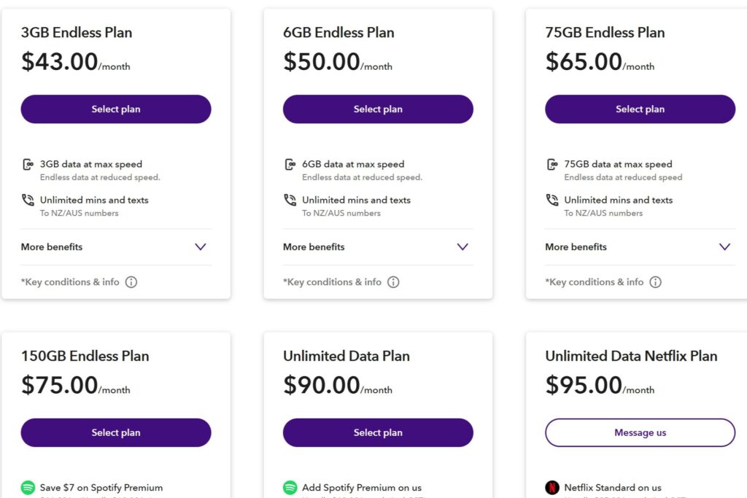Open the info icon on the 75GB plan conditions
747x498 pixels.
656,282
